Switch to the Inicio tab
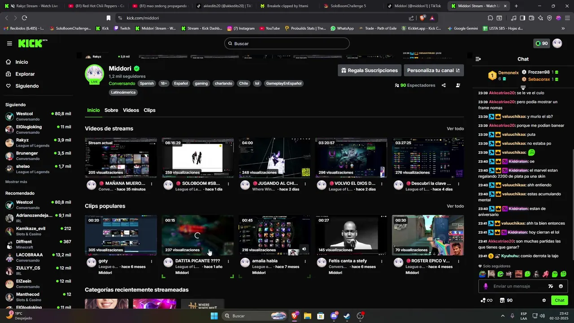Screen dimensions: 574x323 click(x=93, y=110)
